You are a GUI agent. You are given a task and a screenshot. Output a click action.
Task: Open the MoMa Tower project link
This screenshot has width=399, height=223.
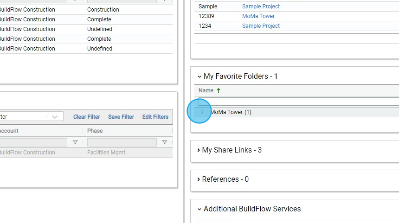coord(258,16)
